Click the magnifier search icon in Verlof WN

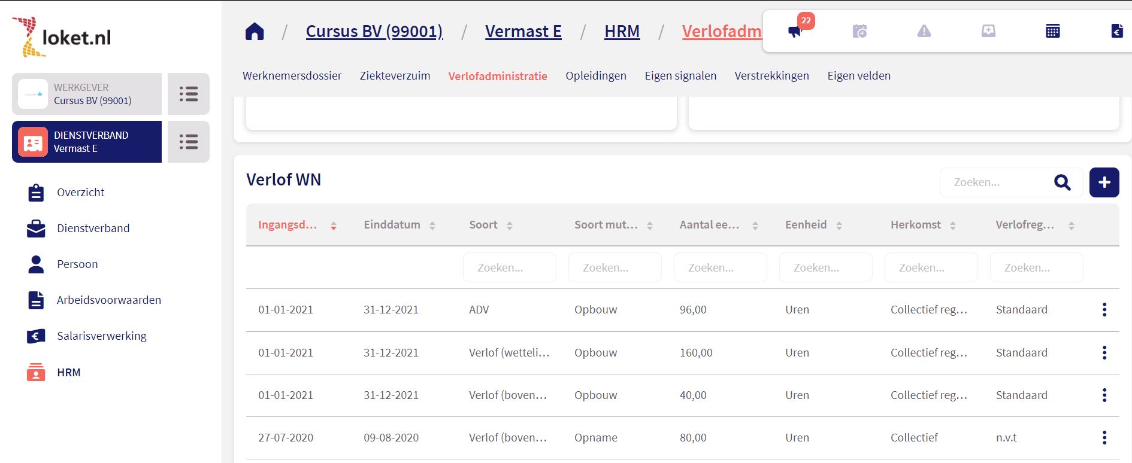1062,182
